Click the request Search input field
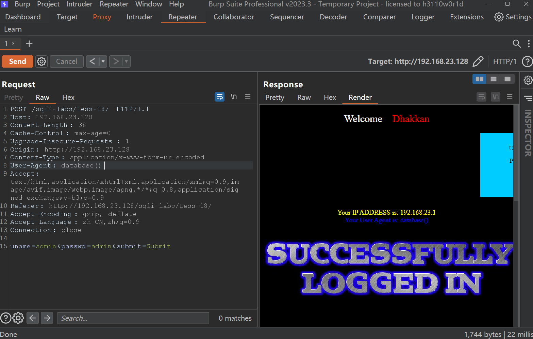The image size is (533, 339). [133, 318]
